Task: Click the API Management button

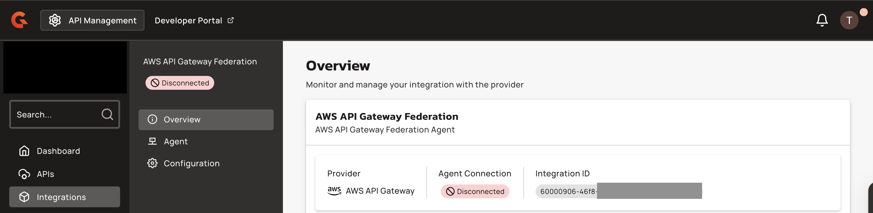Action: tap(92, 20)
